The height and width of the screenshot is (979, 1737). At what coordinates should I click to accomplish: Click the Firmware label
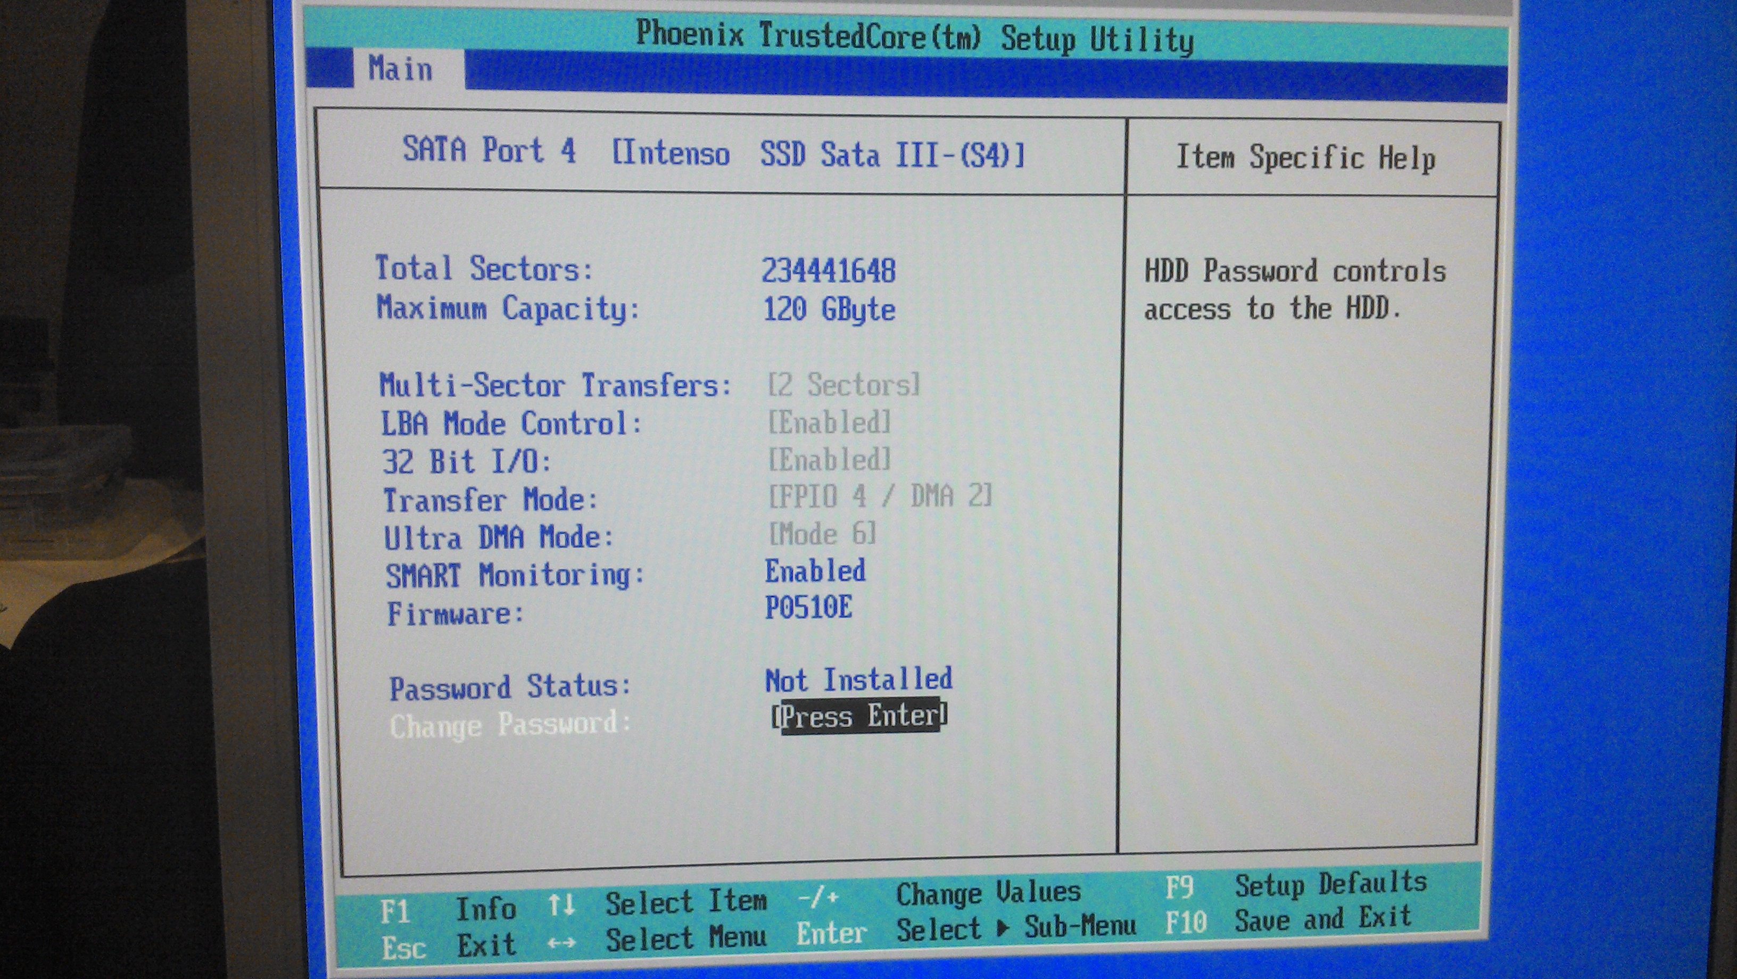[456, 614]
